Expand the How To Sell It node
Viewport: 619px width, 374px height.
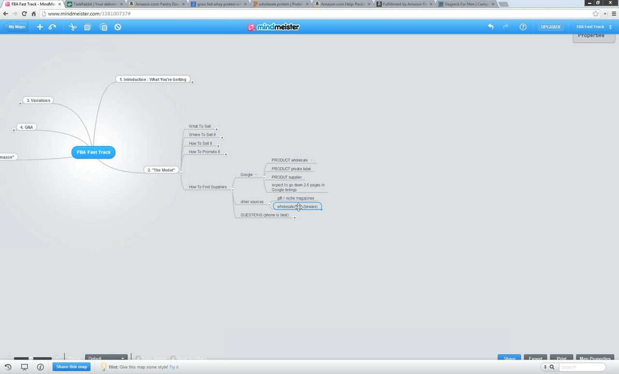pyautogui.click(x=218, y=145)
